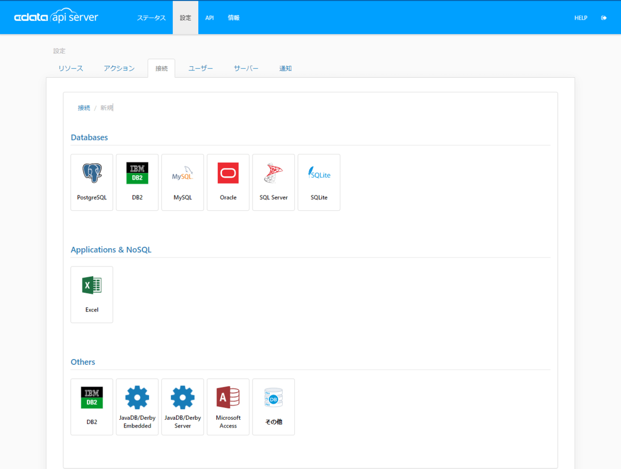
Task: Switch to the リソース tab
Action: 71,68
